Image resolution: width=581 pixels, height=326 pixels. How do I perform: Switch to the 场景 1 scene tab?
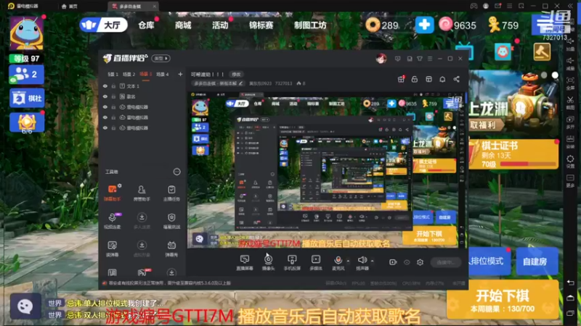[113, 75]
